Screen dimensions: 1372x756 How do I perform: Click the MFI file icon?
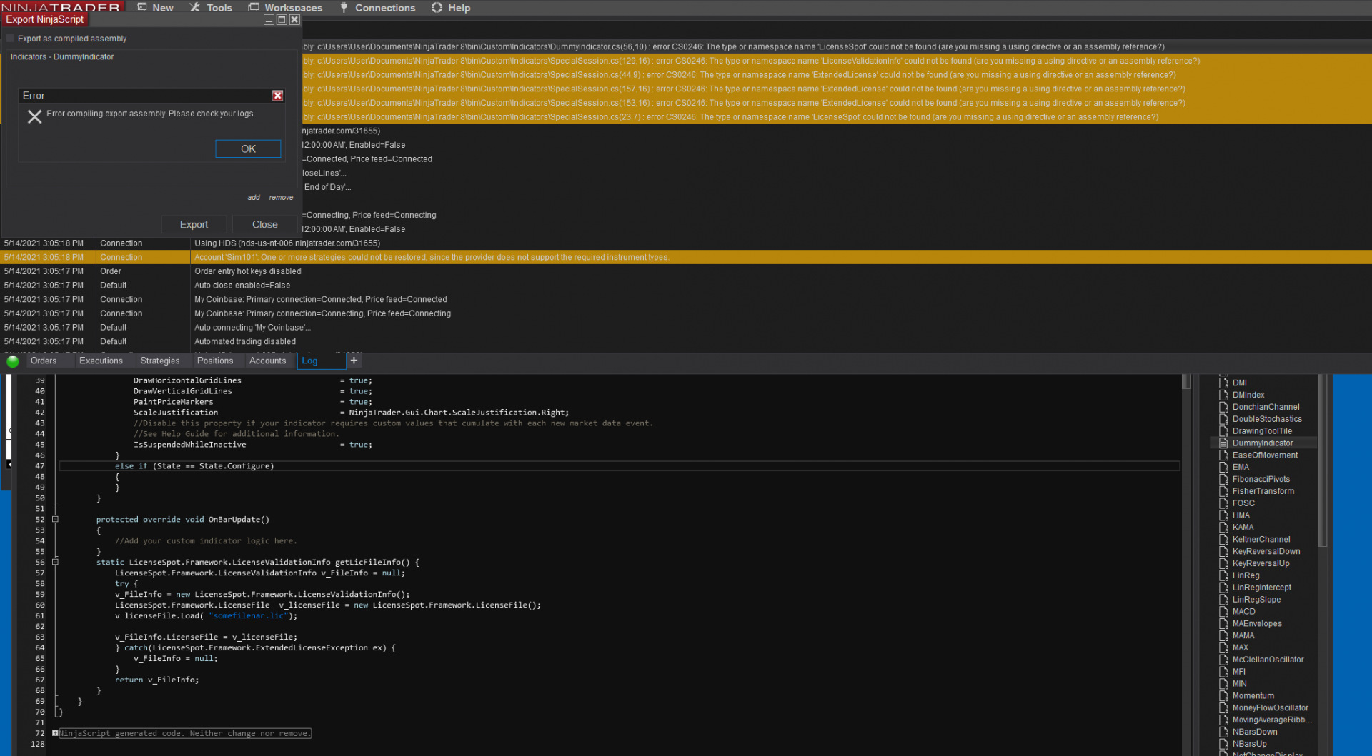(x=1223, y=672)
